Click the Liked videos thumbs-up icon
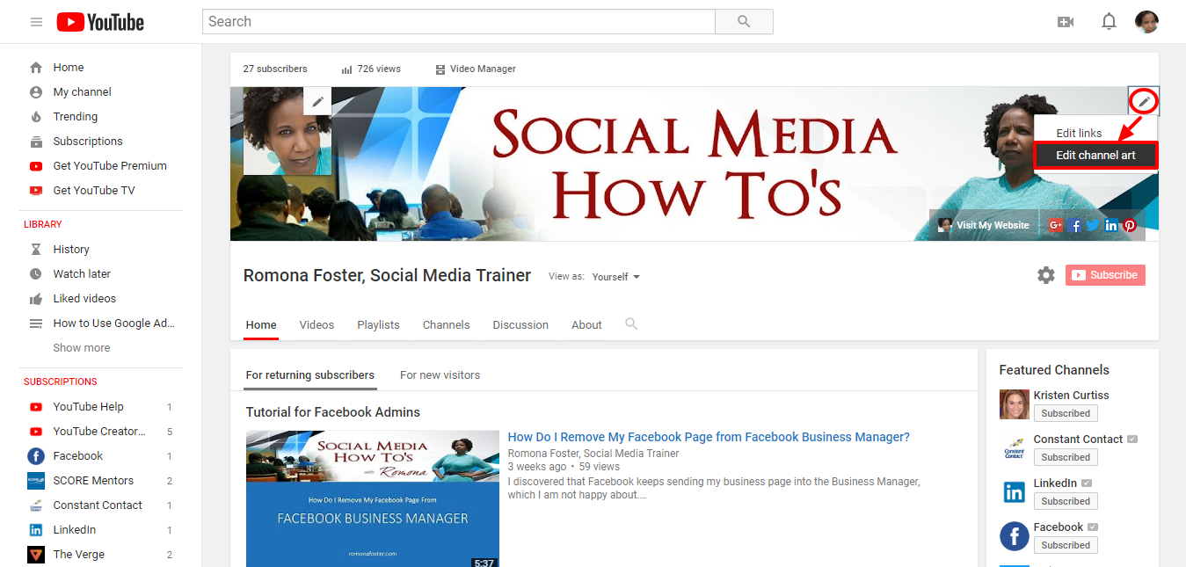The width and height of the screenshot is (1186, 567). (36, 299)
